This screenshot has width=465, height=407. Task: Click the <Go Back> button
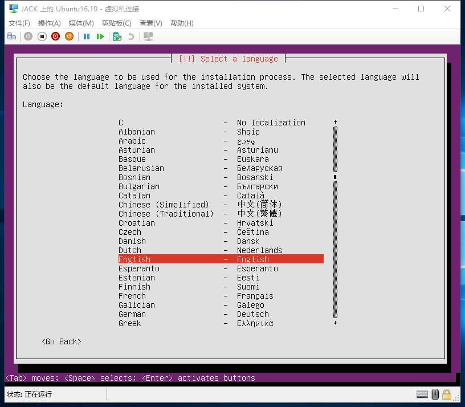(x=62, y=342)
